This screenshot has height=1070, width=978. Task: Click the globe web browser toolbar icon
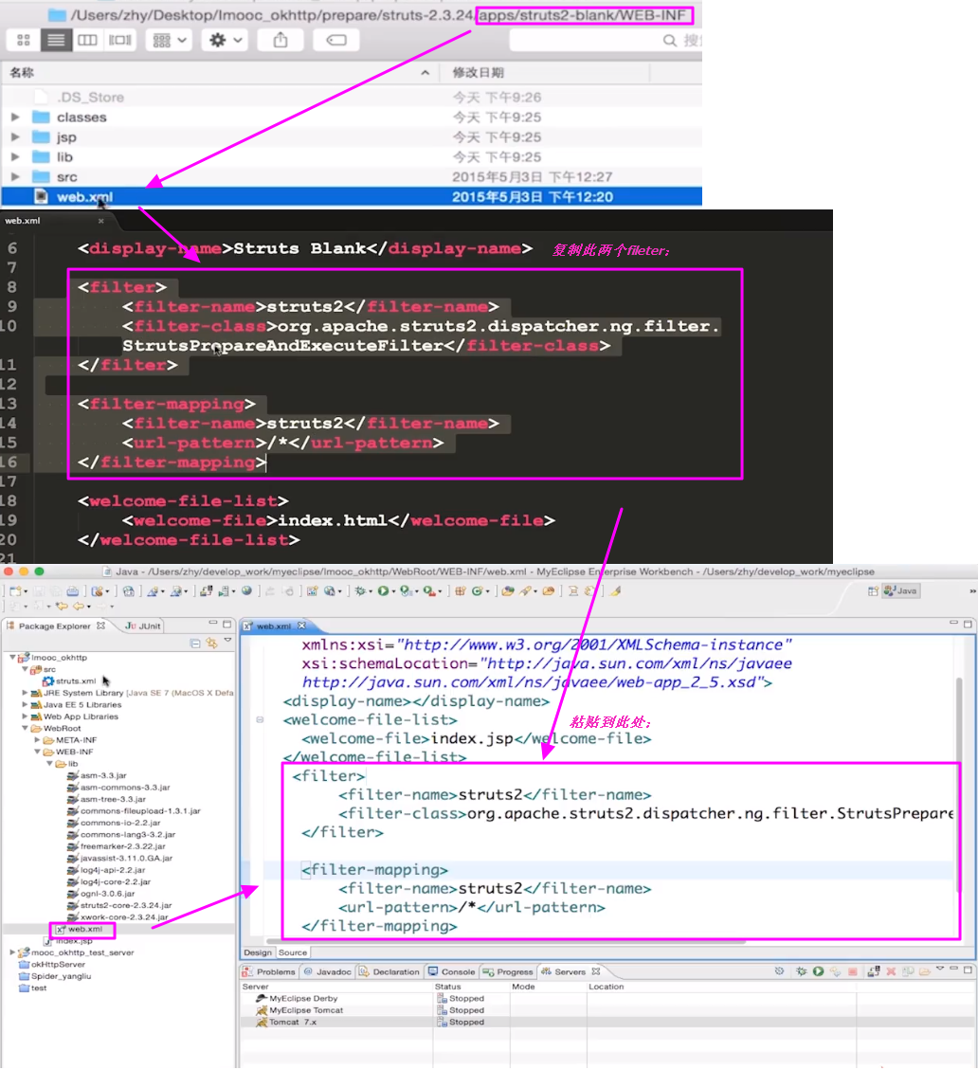coord(246,591)
